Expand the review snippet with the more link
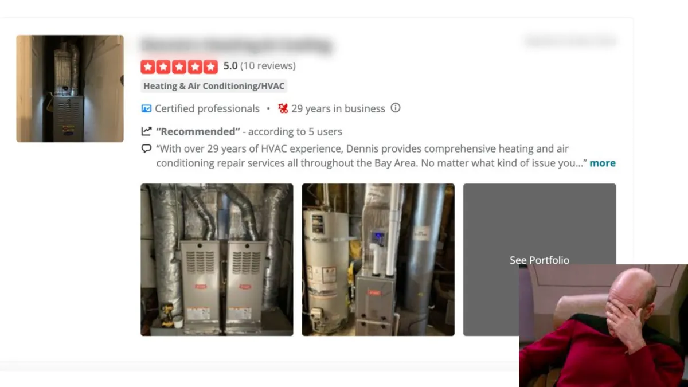Screen dimensions: 688x387 (x=603, y=163)
